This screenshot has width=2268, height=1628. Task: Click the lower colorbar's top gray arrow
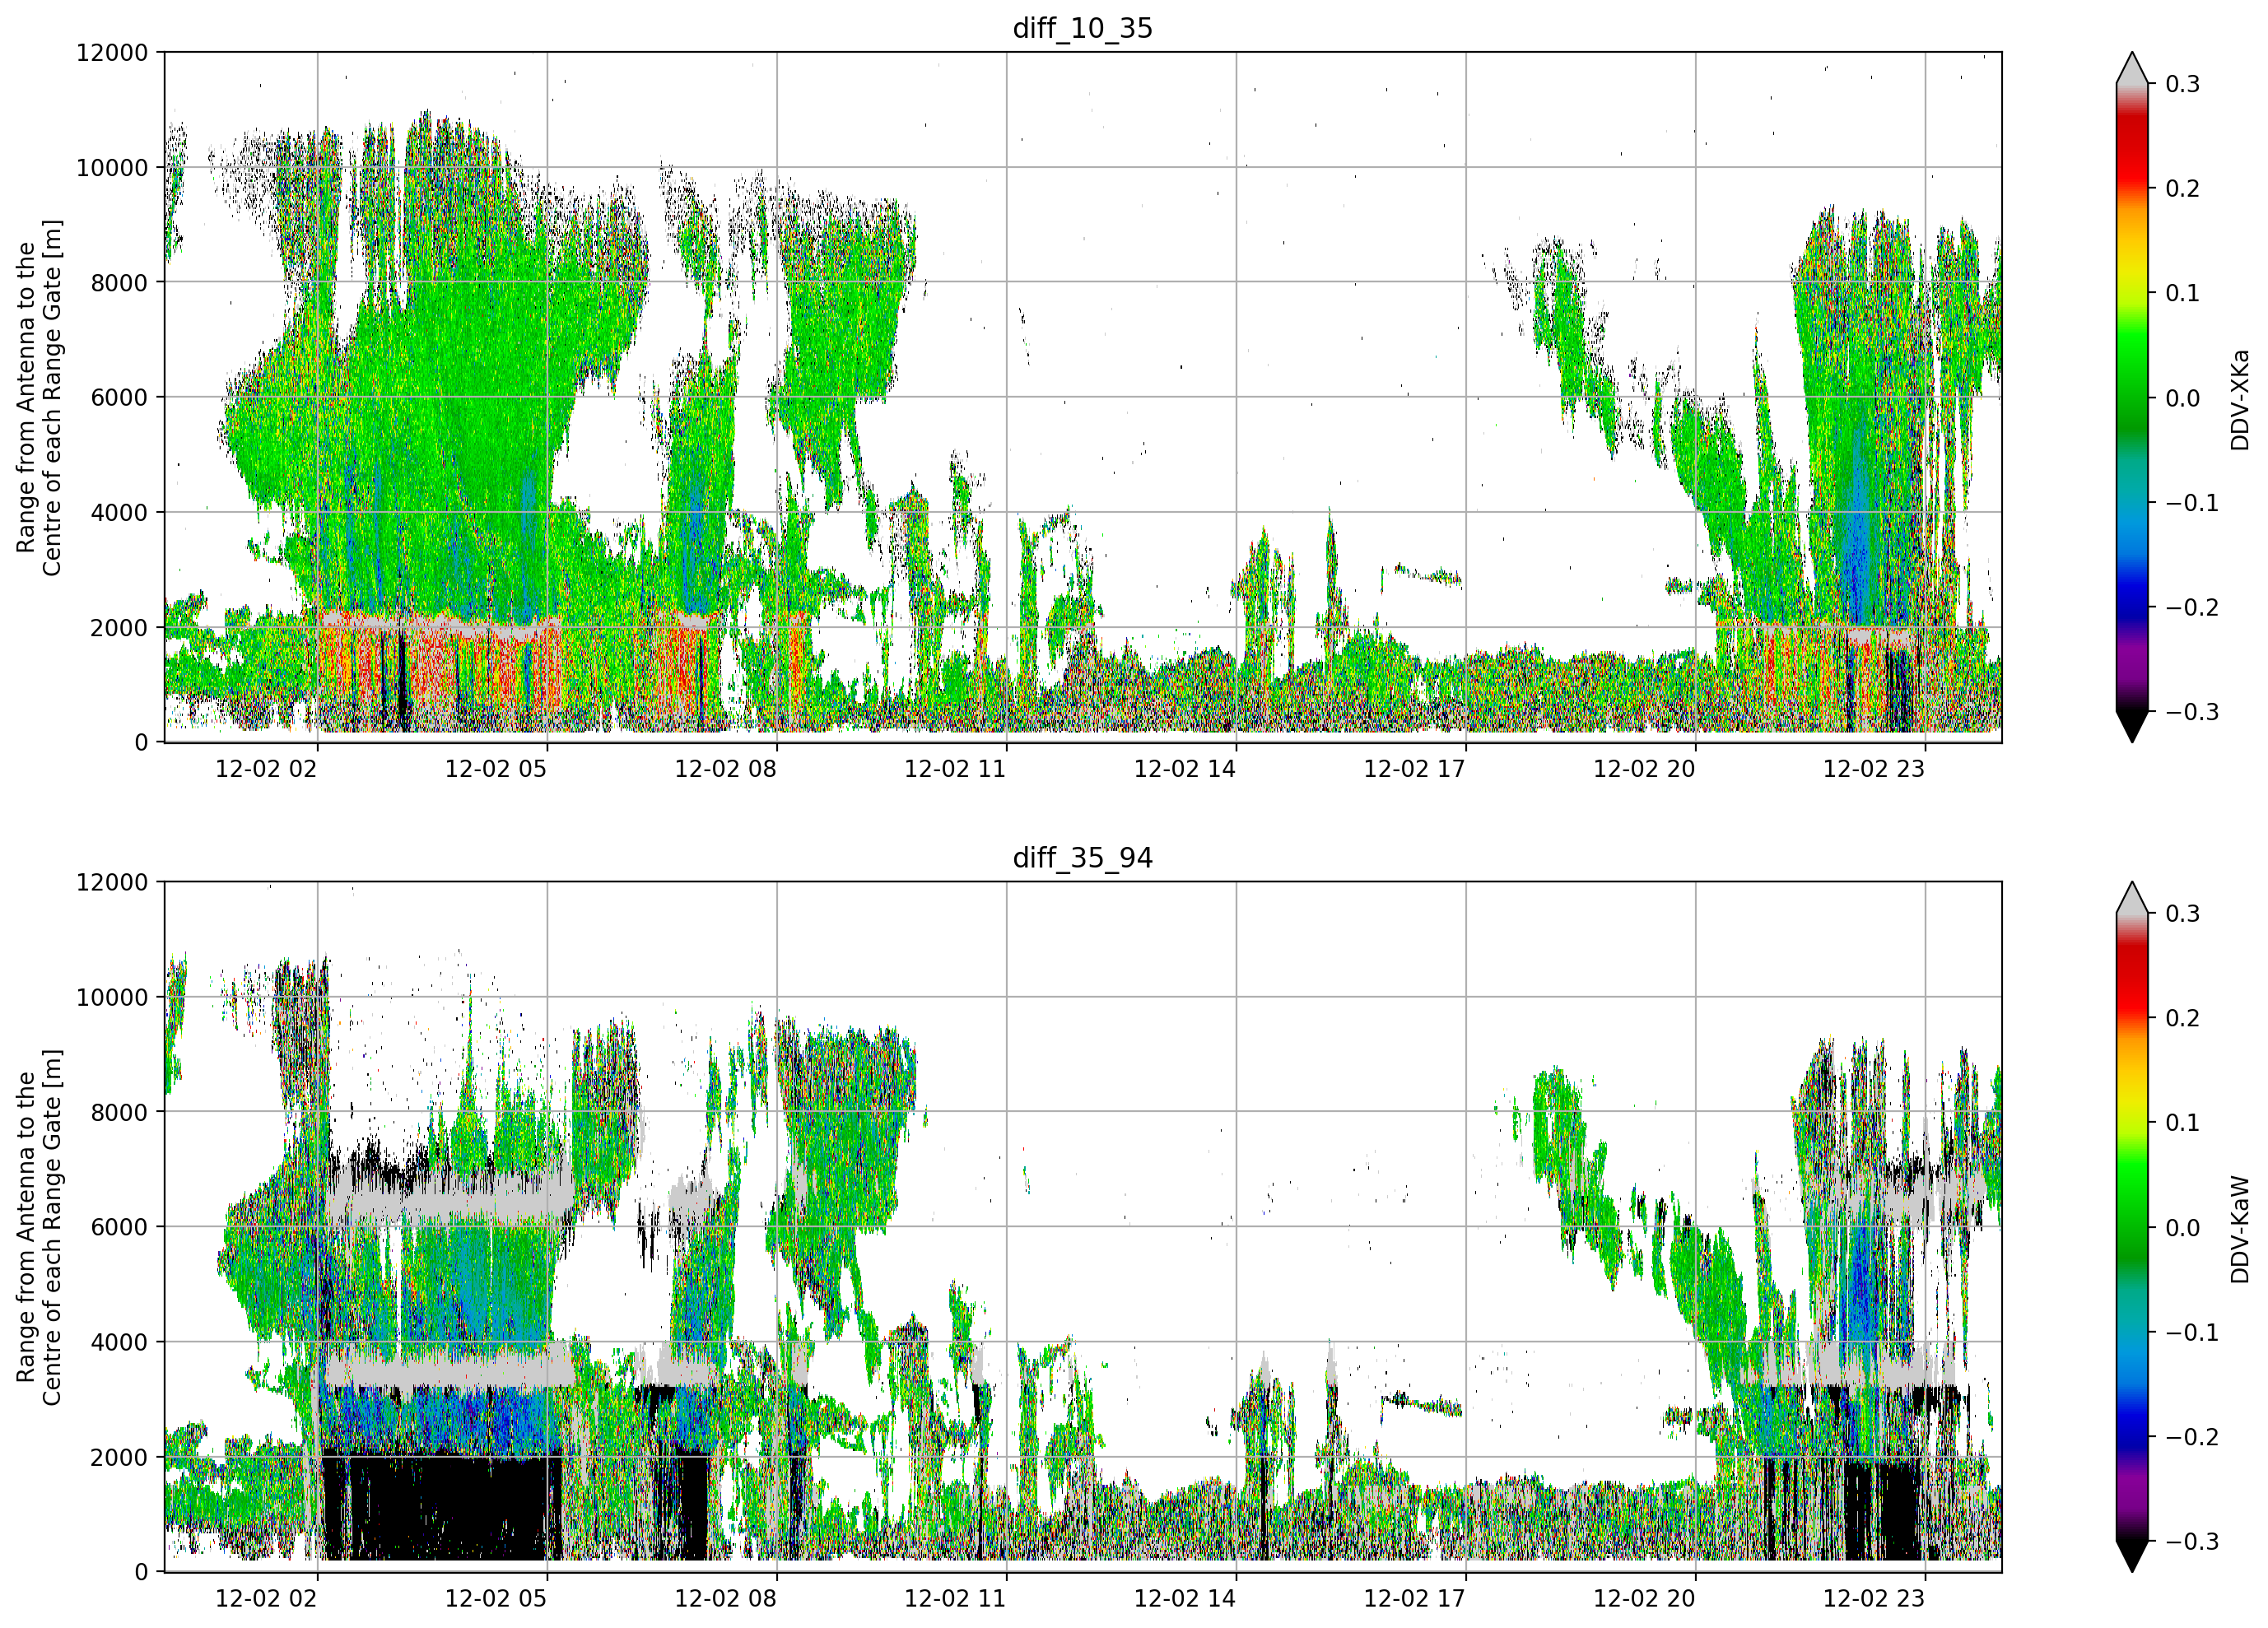2132,898
